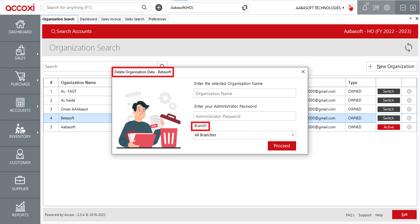Open row menu icon for Aabasoft
This screenshot has width=420, height=224.
(409, 127)
